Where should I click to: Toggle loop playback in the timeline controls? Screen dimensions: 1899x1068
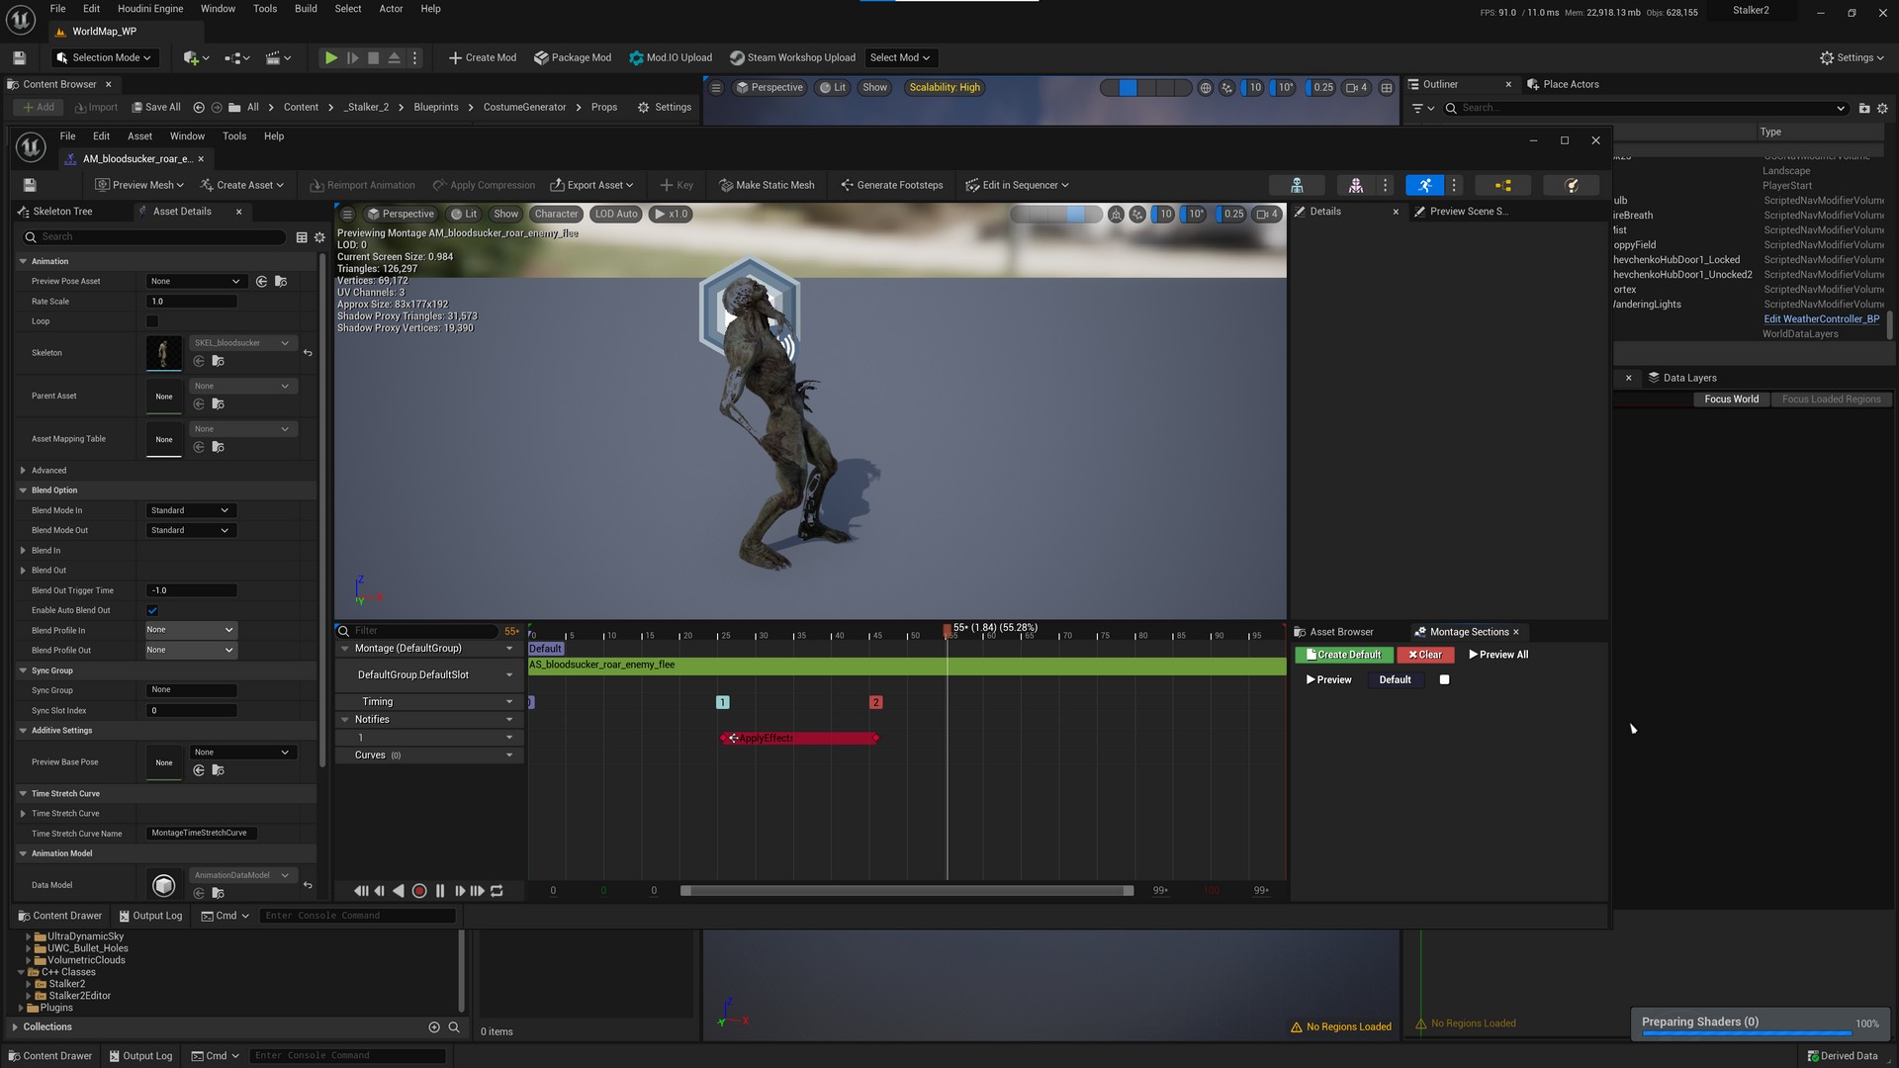497,891
